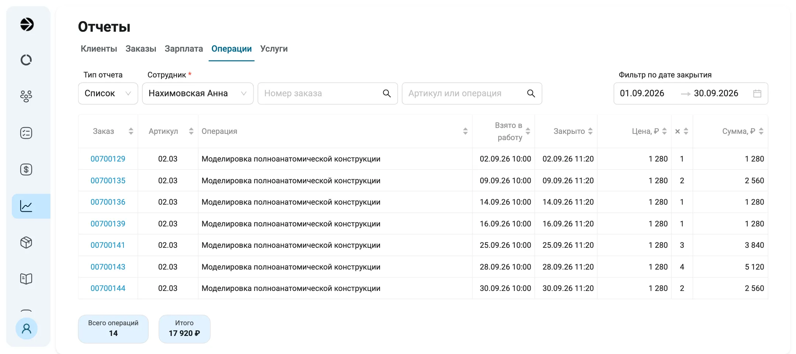This screenshot has height=354, width=796.
Task: Open order 00700144 link
Action: point(108,288)
